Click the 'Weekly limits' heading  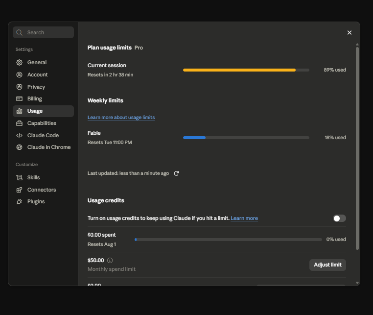[105, 100]
